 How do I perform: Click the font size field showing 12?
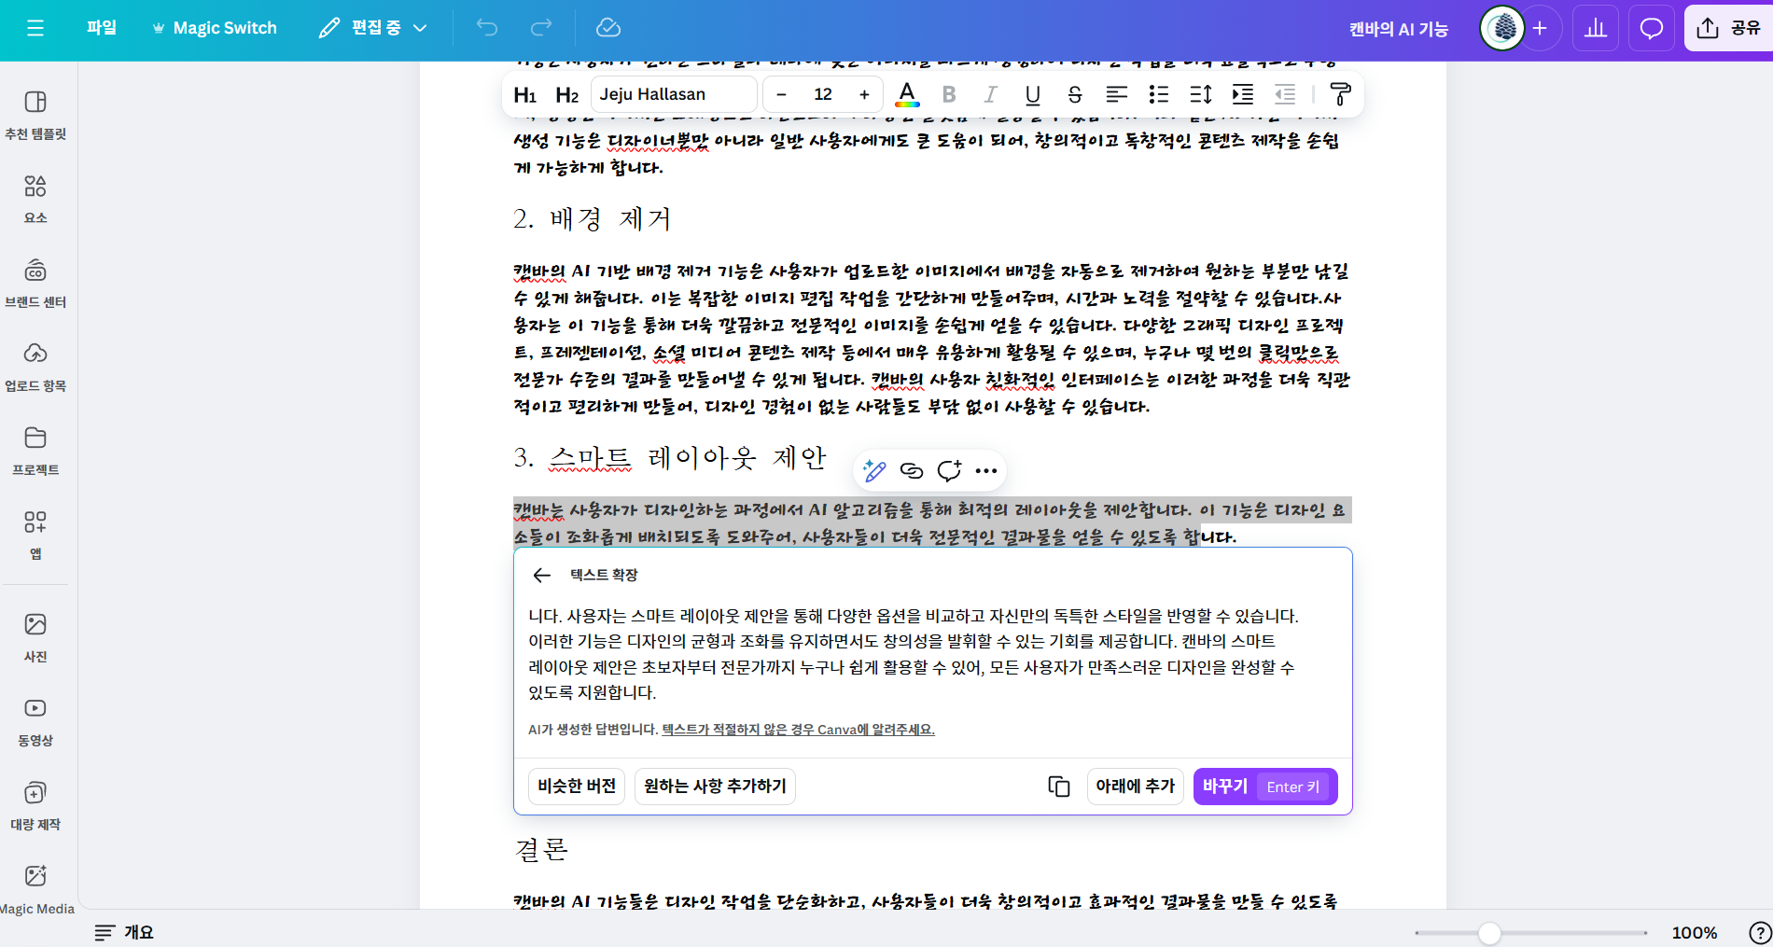tap(823, 94)
